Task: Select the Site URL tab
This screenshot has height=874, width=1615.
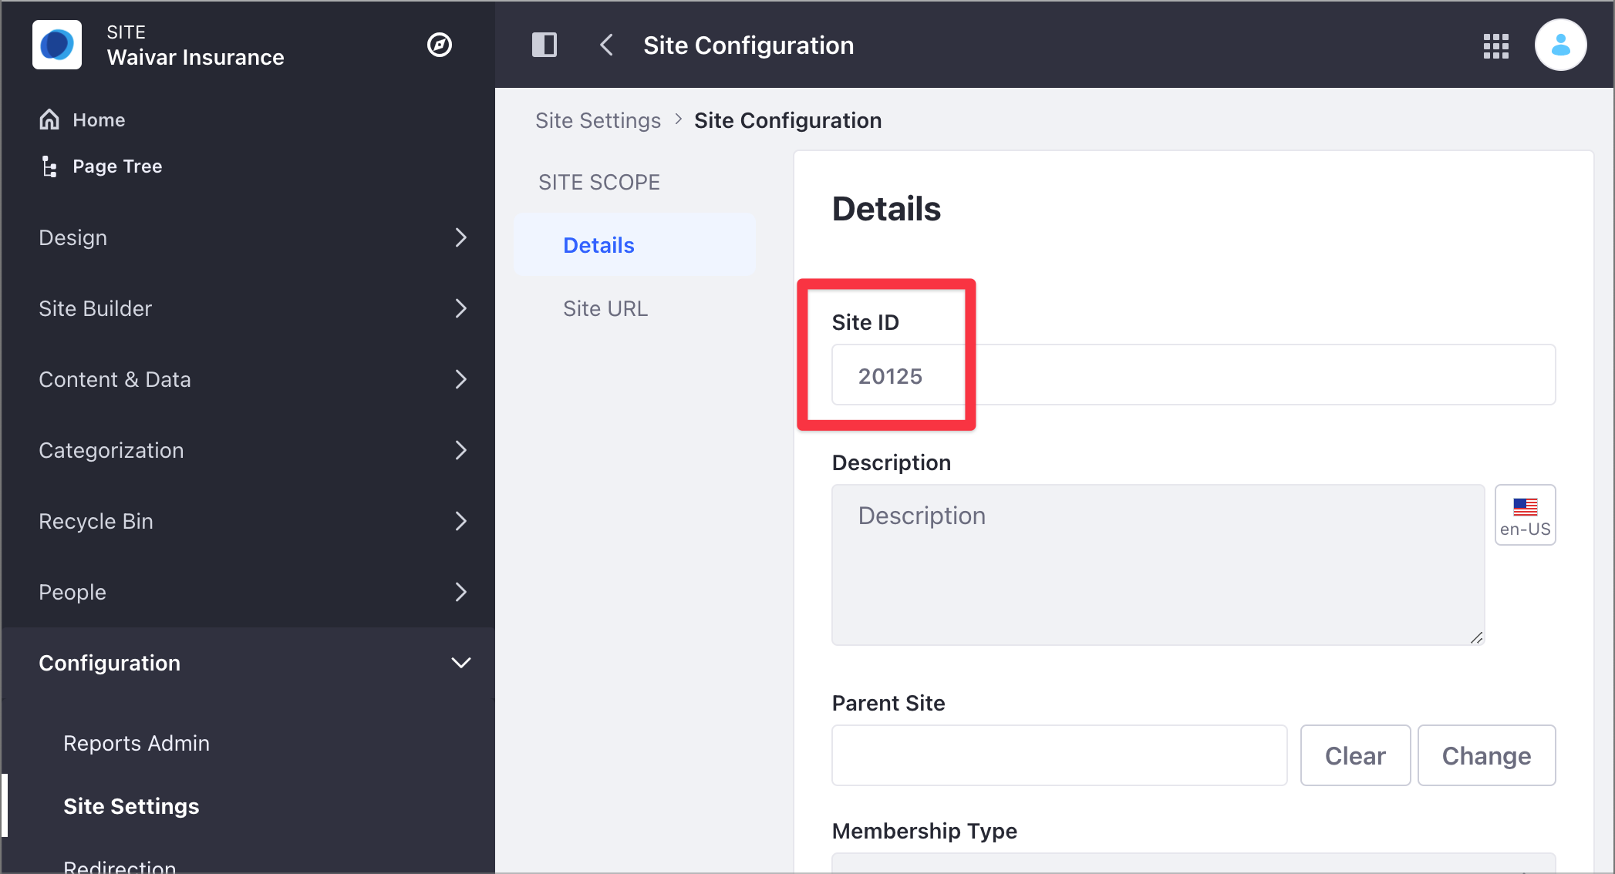Action: tap(605, 308)
